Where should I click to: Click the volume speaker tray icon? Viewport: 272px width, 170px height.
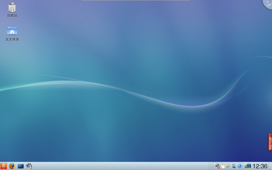pos(228,166)
